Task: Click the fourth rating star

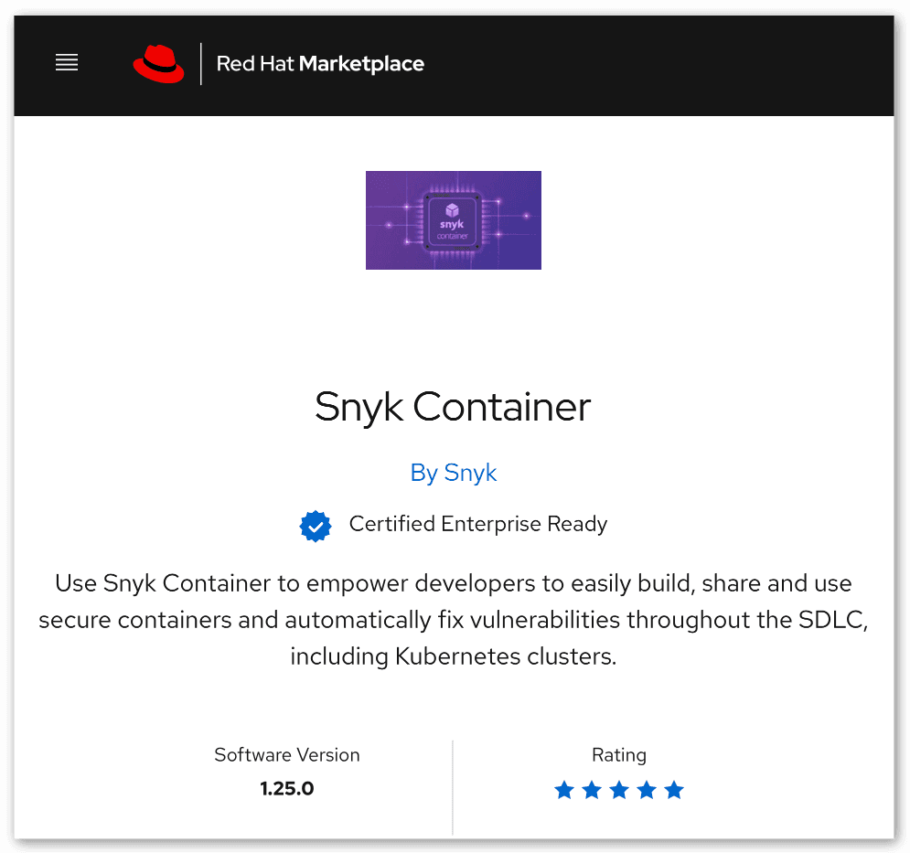Action: 647,790
